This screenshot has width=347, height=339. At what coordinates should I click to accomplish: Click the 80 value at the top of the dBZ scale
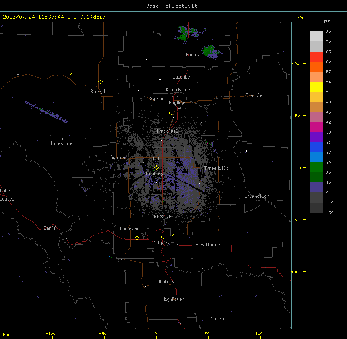tap(328, 32)
